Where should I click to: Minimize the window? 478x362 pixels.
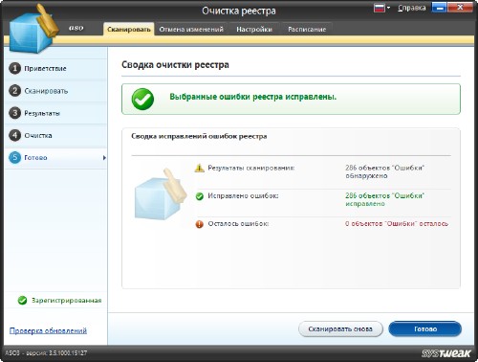[440, 8]
